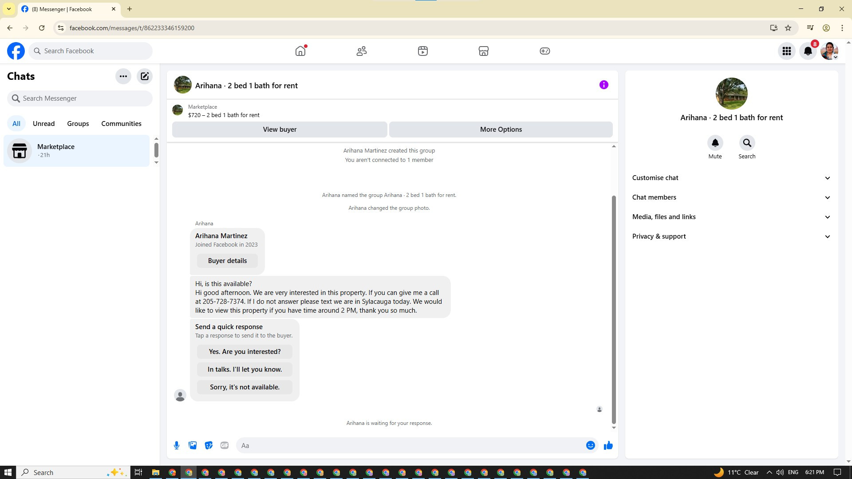Open the Facebook menu grid icon
The image size is (852, 479).
tap(787, 51)
